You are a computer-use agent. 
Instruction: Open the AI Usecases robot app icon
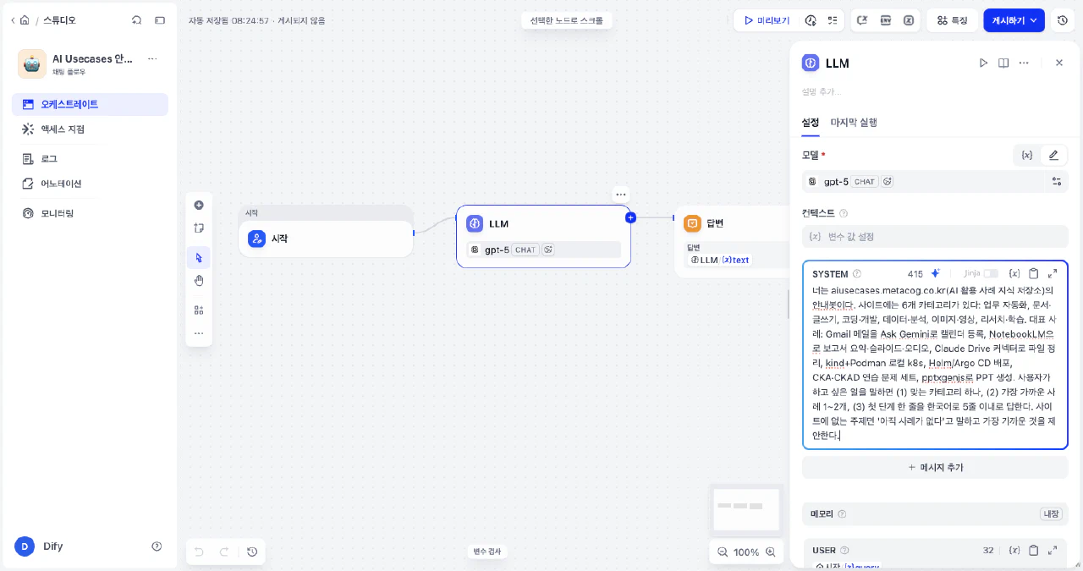pos(32,63)
